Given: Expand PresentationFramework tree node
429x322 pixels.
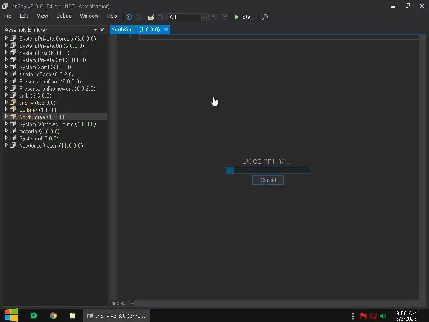Looking at the screenshot, I should pyautogui.click(x=6, y=88).
